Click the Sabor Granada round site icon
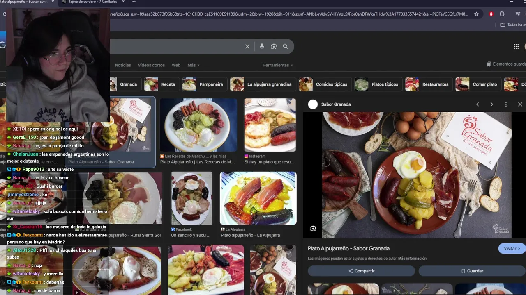The width and height of the screenshot is (526, 295). [x=313, y=104]
